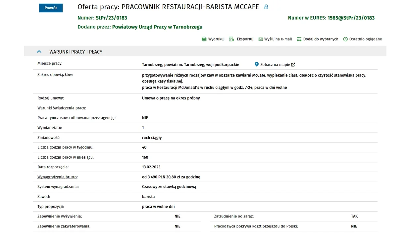Viewport: 404px width, 238px height.
Task: Click the Miejsce pracy label
Action: pos(50,63)
